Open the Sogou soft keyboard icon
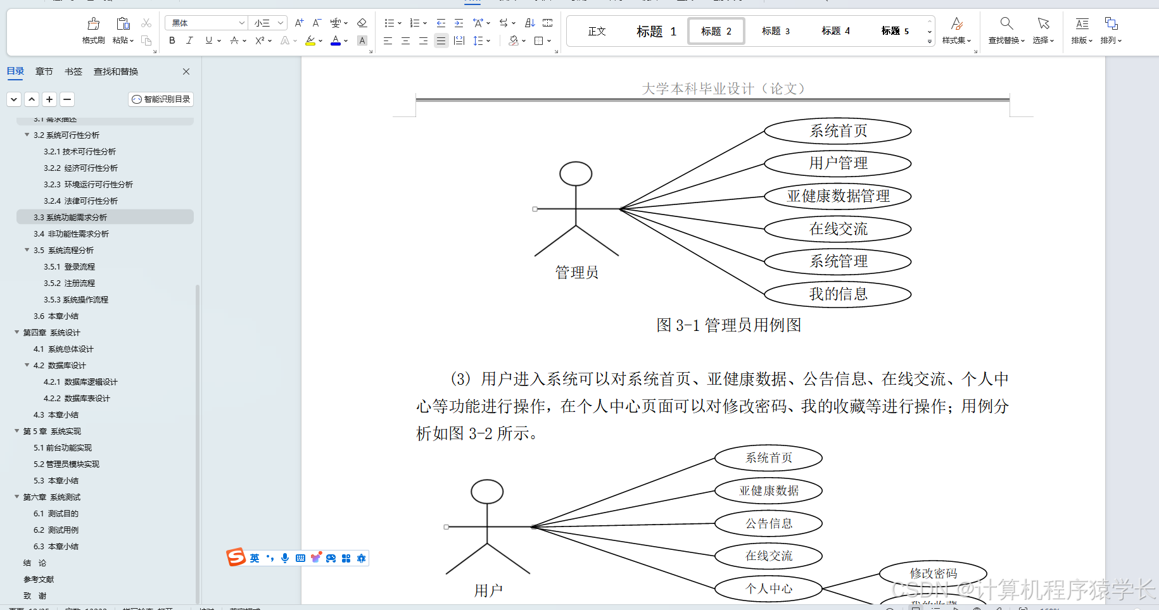This screenshot has width=1159, height=610. 300,558
